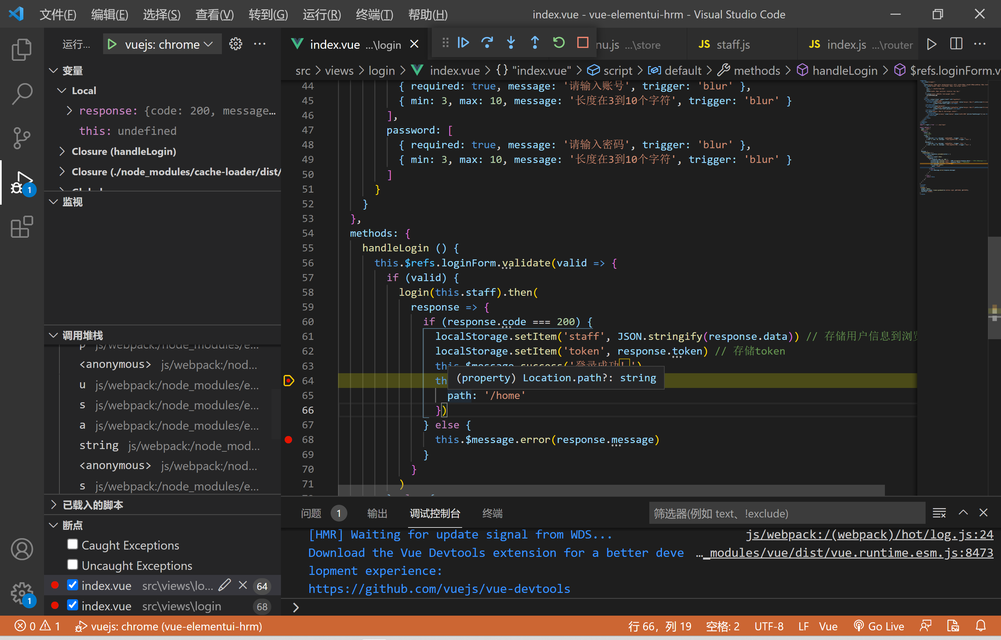Toggle breakpoint on line 64 gutter

pos(289,381)
